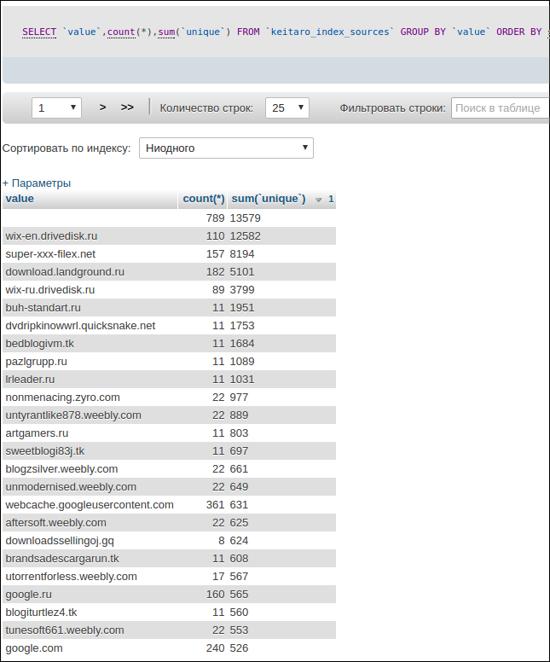
Task: Select the nonmenacing.zyro.com cell
Action: coord(90,398)
